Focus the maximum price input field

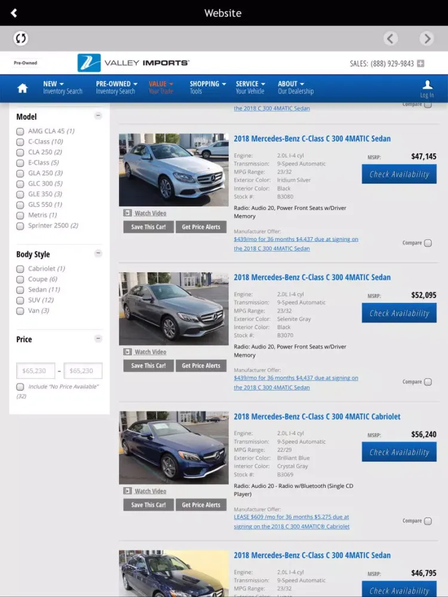point(83,371)
